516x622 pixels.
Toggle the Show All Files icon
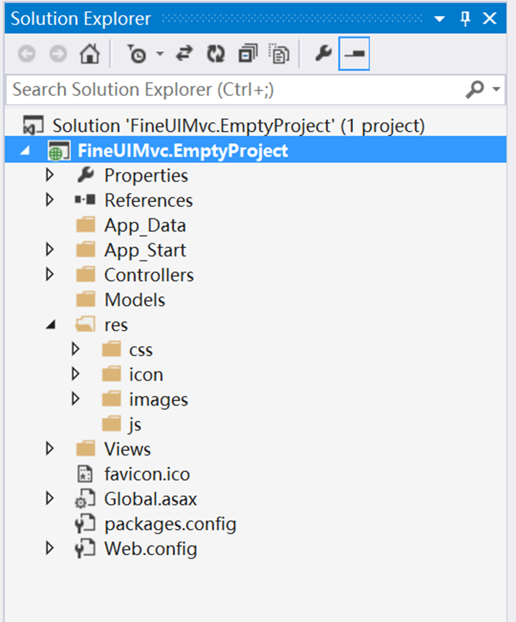click(x=279, y=54)
